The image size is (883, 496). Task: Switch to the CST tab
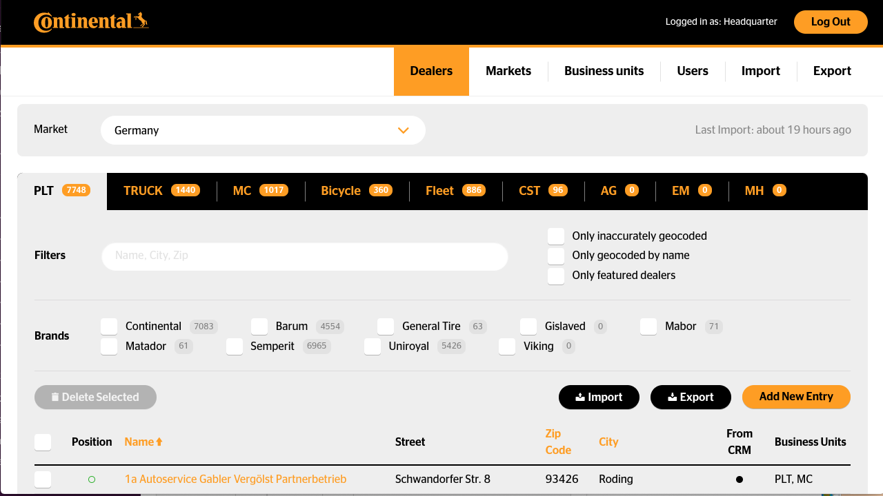coord(543,191)
